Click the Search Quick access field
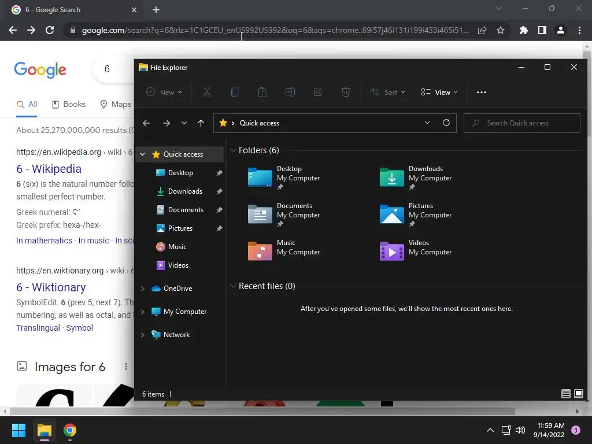The width and height of the screenshot is (592, 444). pos(522,123)
